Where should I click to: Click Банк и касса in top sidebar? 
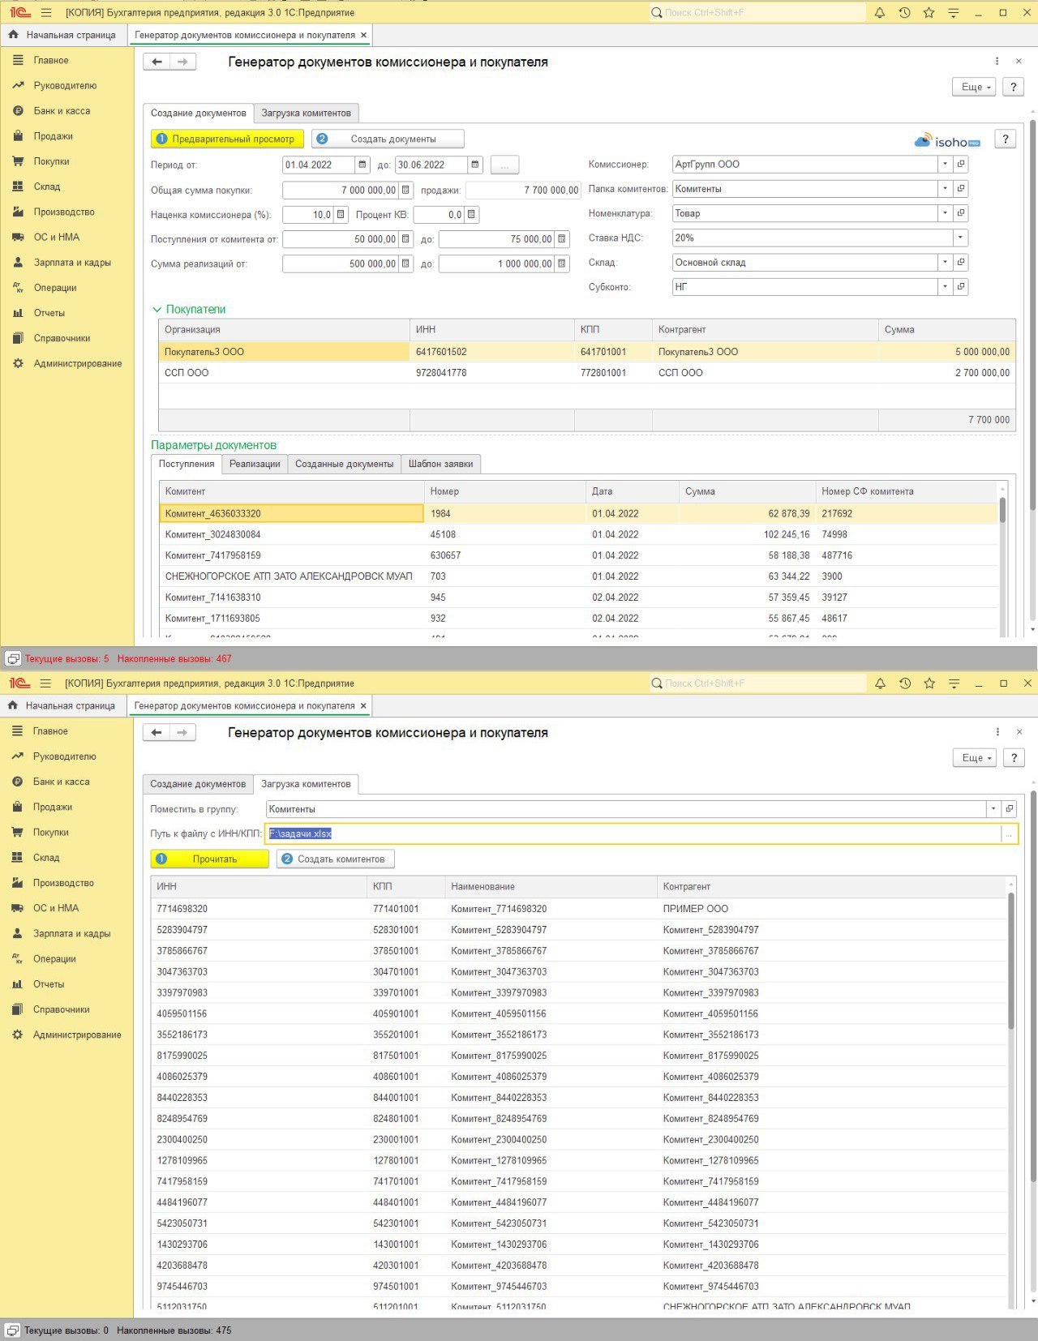(62, 111)
